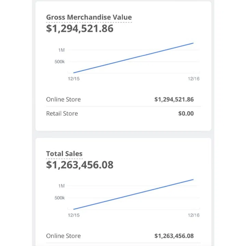Click the Total Sales trend line
Image resolution: width=246 pixels, height=246 pixels.
[x=133, y=194]
